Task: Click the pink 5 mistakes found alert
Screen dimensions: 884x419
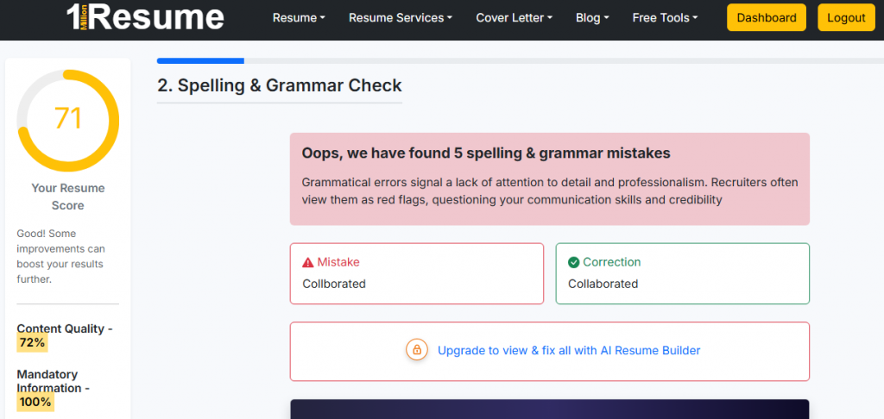Action: click(549, 178)
